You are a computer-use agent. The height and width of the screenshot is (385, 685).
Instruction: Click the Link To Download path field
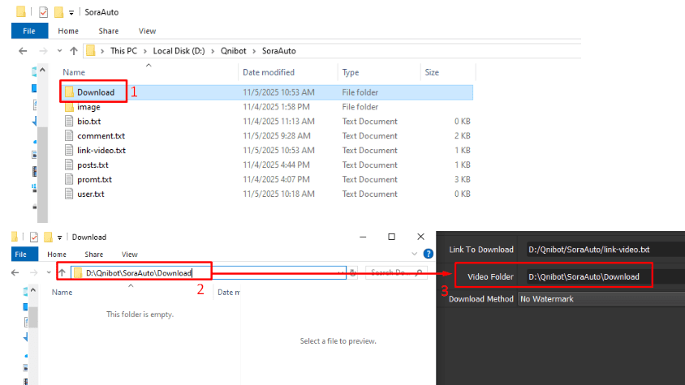tap(605, 250)
